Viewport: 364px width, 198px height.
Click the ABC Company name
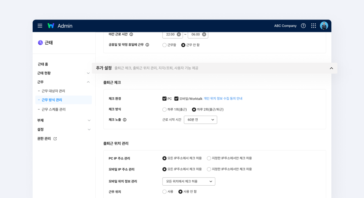pyautogui.click(x=285, y=26)
